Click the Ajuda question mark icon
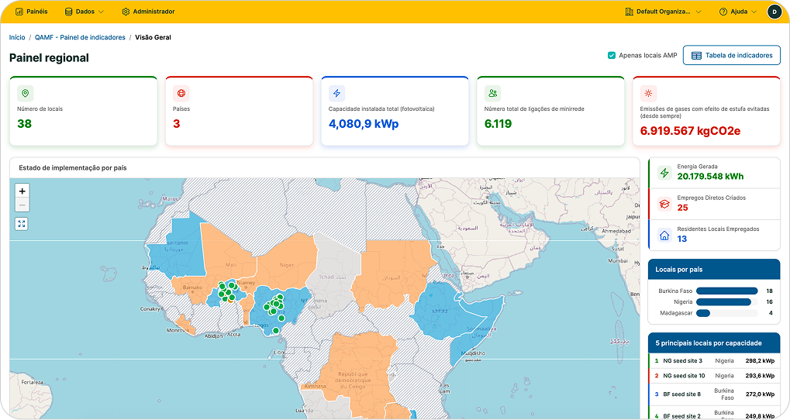 click(723, 12)
